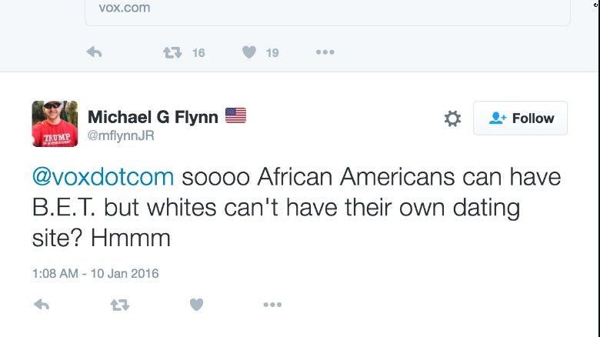This screenshot has height=337, width=600.
Task: Click the American flag emoji beside the name
Action: 235,115
